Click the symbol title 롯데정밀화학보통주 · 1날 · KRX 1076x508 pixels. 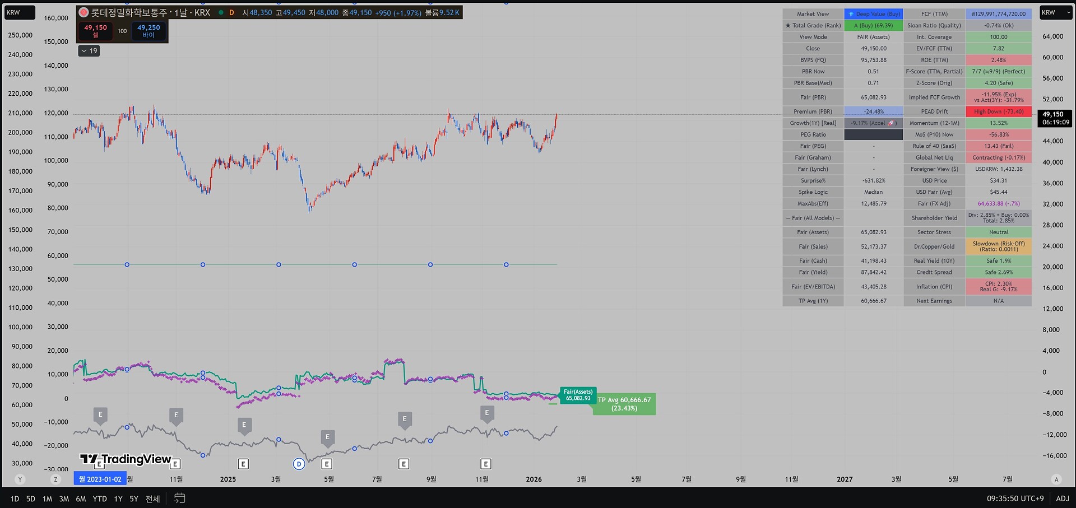click(x=151, y=12)
